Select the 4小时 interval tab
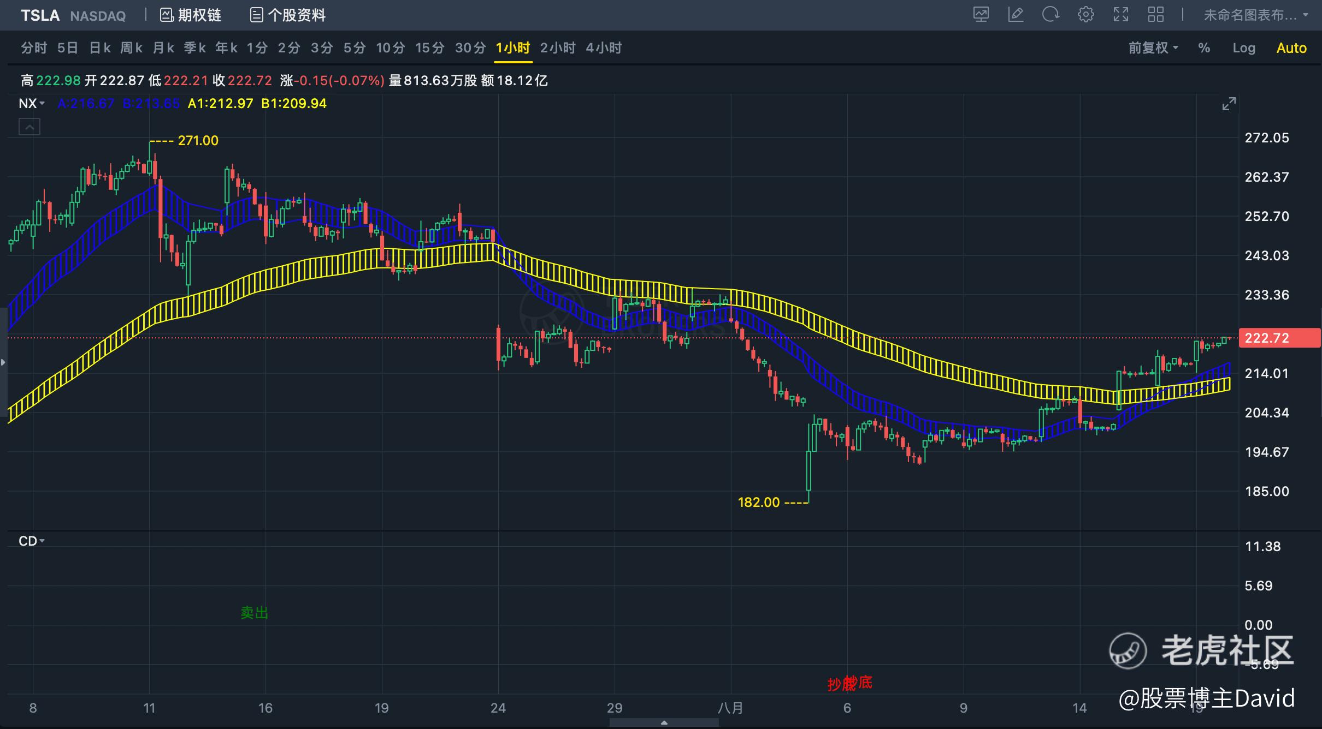Image resolution: width=1322 pixels, height=729 pixels. coord(604,48)
